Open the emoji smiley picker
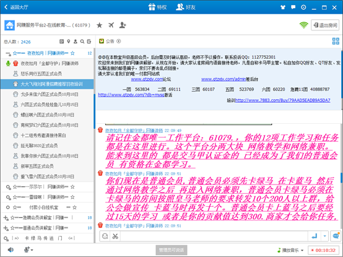This screenshot has height=257, width=343. [x=105, y=236]
